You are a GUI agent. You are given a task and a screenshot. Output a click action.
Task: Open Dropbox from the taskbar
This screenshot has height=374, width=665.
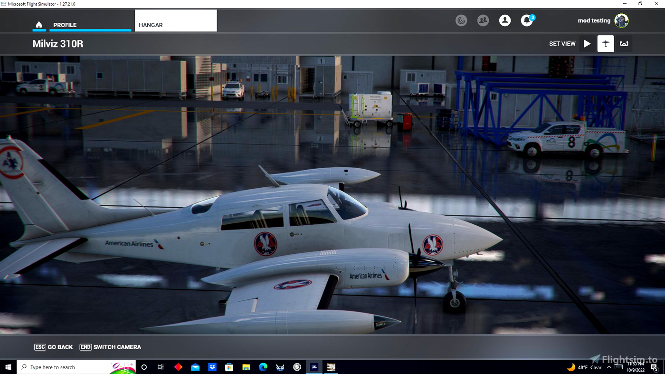pyautogui.click(x=212, y=367)
